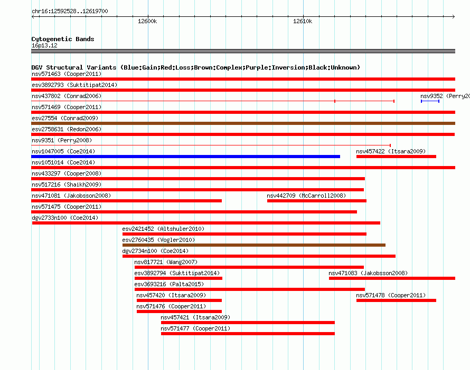This screenshot has width=470, height=370.
Task: Select nsv457421 (Itsara2009) label
Action: pos(195,317)
